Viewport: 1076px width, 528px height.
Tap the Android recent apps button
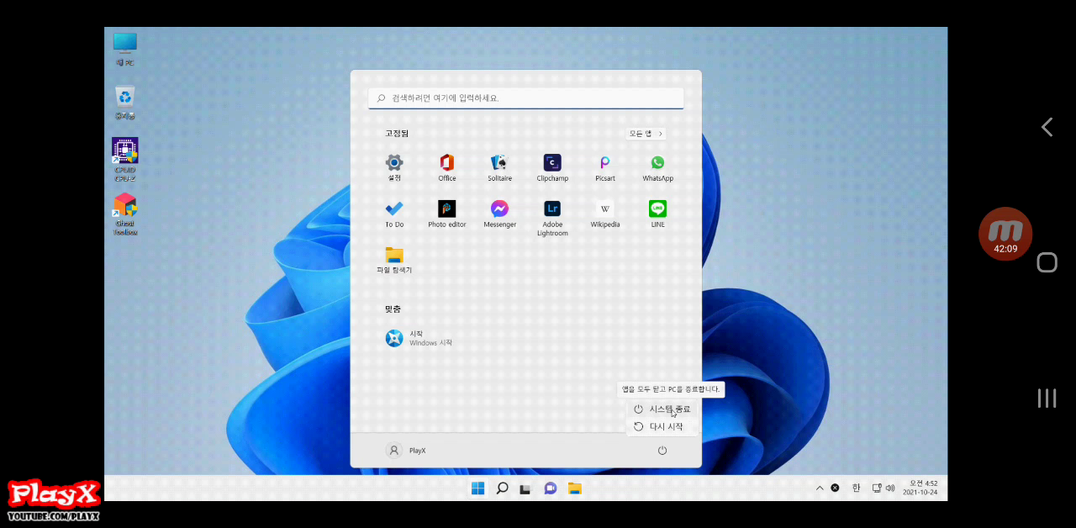tap(1047, 399)
